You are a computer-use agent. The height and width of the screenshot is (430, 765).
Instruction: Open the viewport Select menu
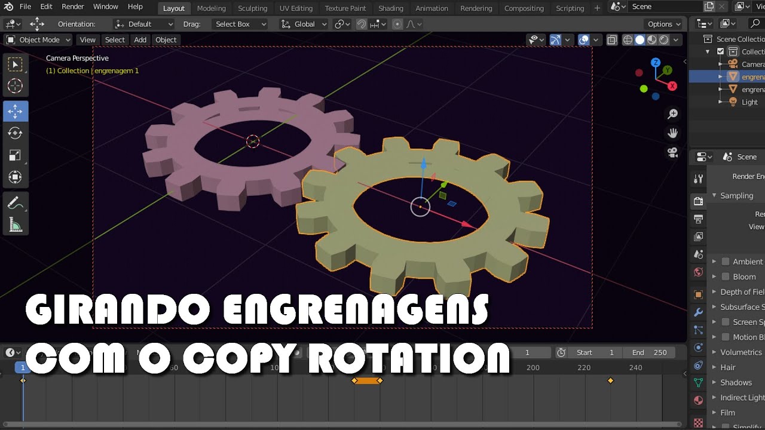(115, 40)
